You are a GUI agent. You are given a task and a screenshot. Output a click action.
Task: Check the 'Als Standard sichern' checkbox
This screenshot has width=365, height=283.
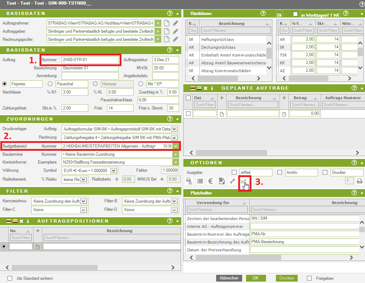[x=10, y=278]
